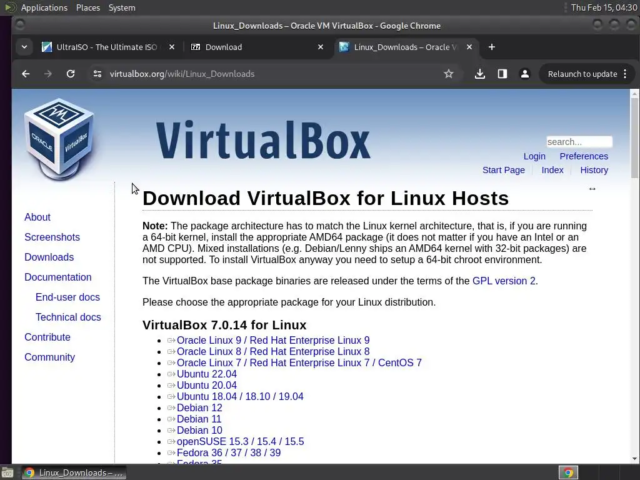Click the page vertical scrollbar thumb
Viewport: 640px width, 480px height.
pos(634,138)
